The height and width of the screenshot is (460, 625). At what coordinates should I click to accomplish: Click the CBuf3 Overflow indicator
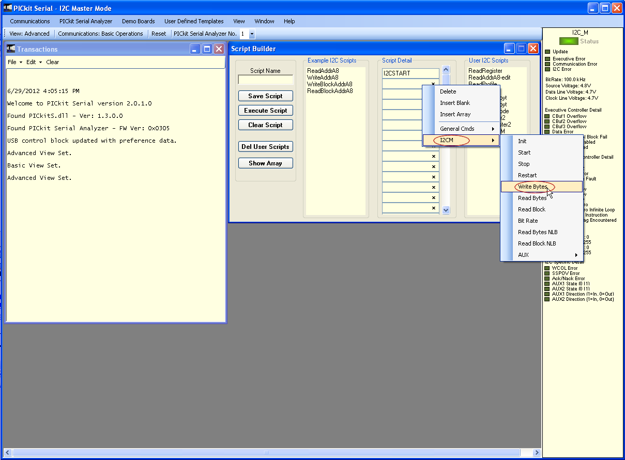[x=547, y=127]
